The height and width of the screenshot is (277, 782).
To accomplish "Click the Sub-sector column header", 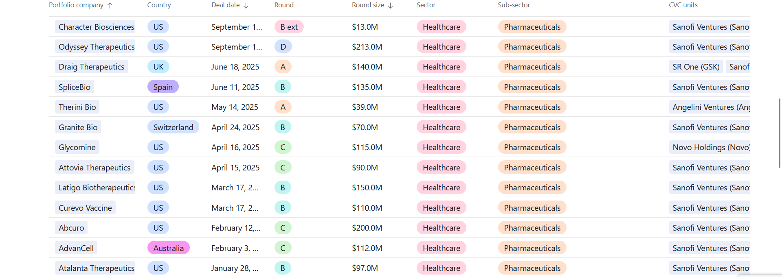I will tap(514, 5).
